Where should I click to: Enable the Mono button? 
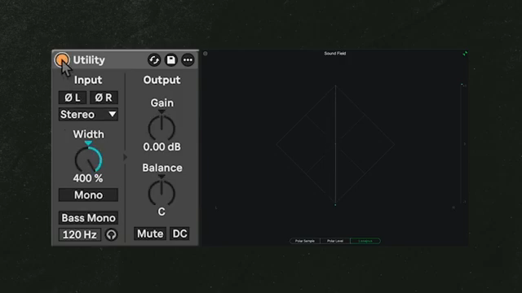click(88, 195)
